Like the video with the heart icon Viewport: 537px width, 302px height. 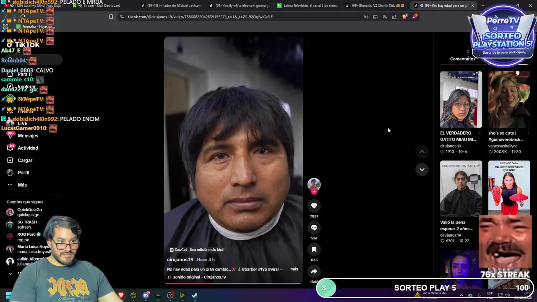pyautogui.click(x=314, y=206)
